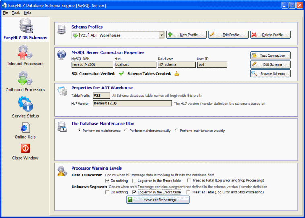Screen dimensions: 305x218
Task: Click the Edit Schema button
Action: [270, 64]
